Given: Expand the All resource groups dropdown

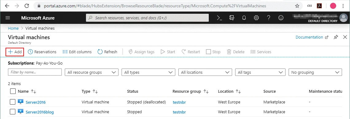Looking at the screenshot, I should coord(91,72).
